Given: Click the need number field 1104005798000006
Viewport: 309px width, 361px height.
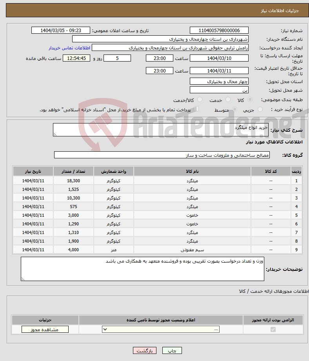Looking at the screenshot, I should coord(219,31).
